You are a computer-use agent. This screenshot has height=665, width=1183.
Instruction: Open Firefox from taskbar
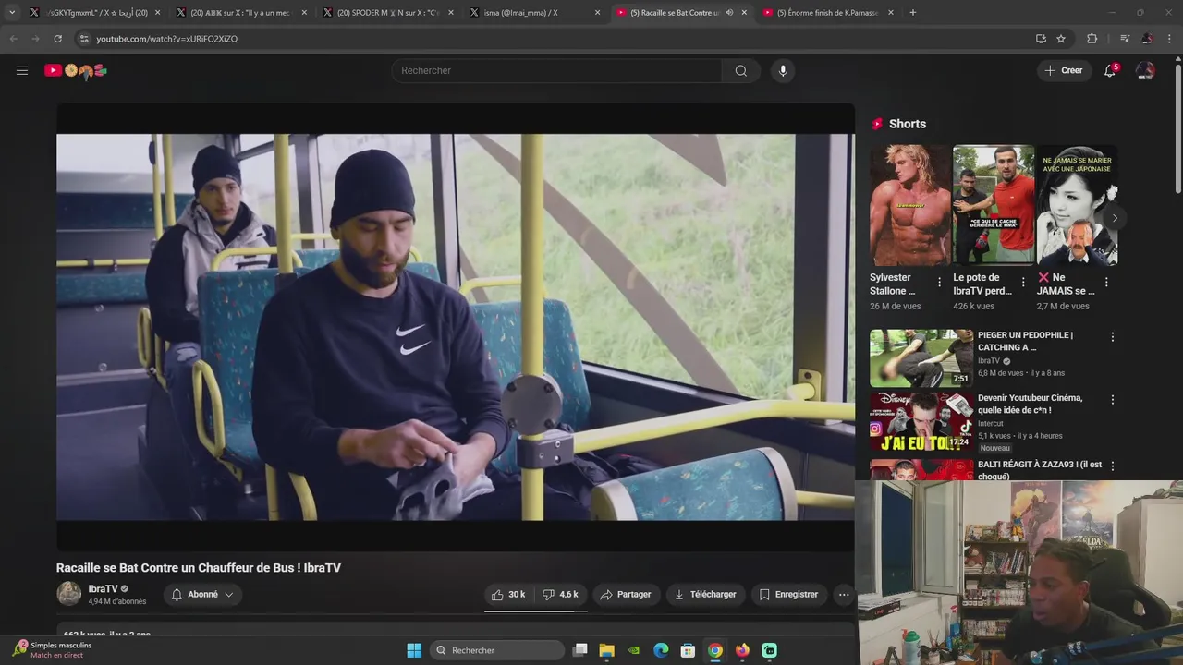[x=742, y=650]
